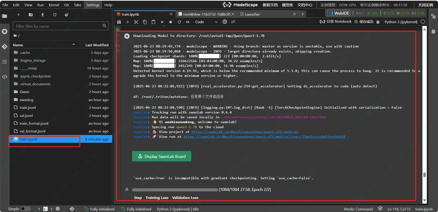Click the New Launcher plus icon
Viewport: 438px width, 212px height.
click(18, 15)
